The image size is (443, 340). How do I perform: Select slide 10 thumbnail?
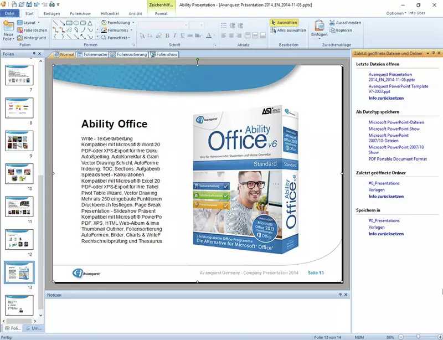pyautogui.click(x=19, y=173)
